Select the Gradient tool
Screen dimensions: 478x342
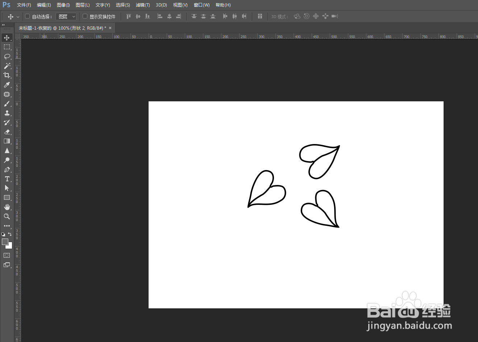coord(7,141)
